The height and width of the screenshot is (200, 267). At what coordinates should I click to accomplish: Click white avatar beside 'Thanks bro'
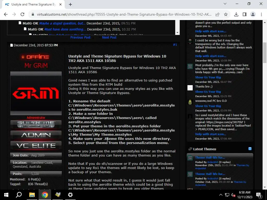190,88
